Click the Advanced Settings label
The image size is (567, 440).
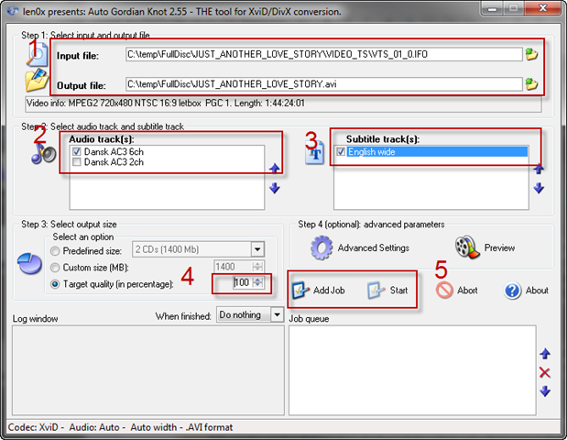374,247
